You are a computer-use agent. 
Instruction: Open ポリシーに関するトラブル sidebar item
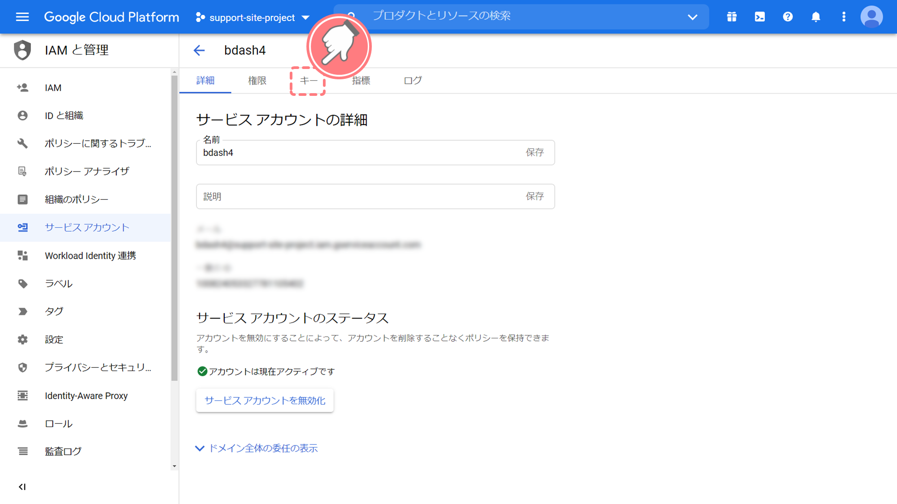(x=85, y=143)
